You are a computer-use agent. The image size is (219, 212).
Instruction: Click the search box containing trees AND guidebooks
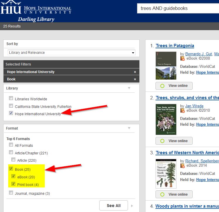[x=178, y=8]
